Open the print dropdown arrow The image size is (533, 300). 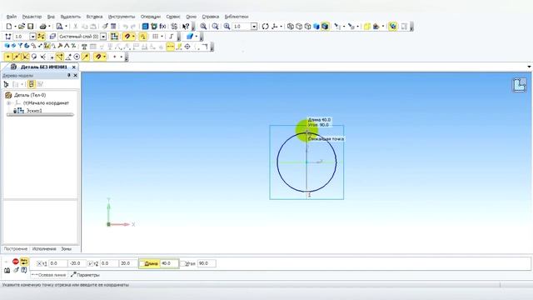pos(49,26)
